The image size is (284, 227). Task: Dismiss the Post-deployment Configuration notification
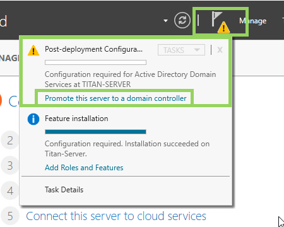[220, 50]
